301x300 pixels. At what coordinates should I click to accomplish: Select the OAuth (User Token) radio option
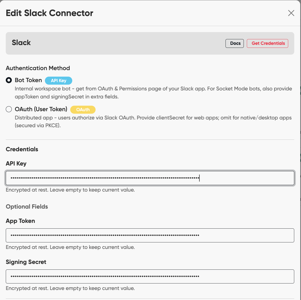click(9, 109)
